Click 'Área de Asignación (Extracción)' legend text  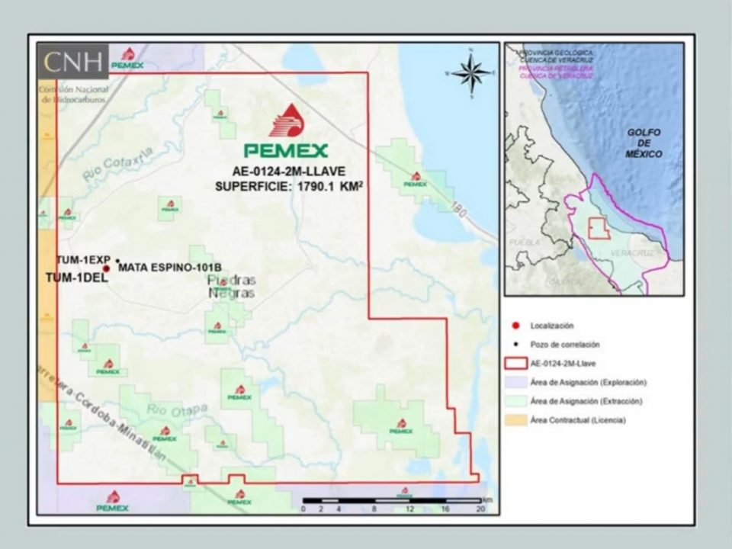tap(586, 401)
